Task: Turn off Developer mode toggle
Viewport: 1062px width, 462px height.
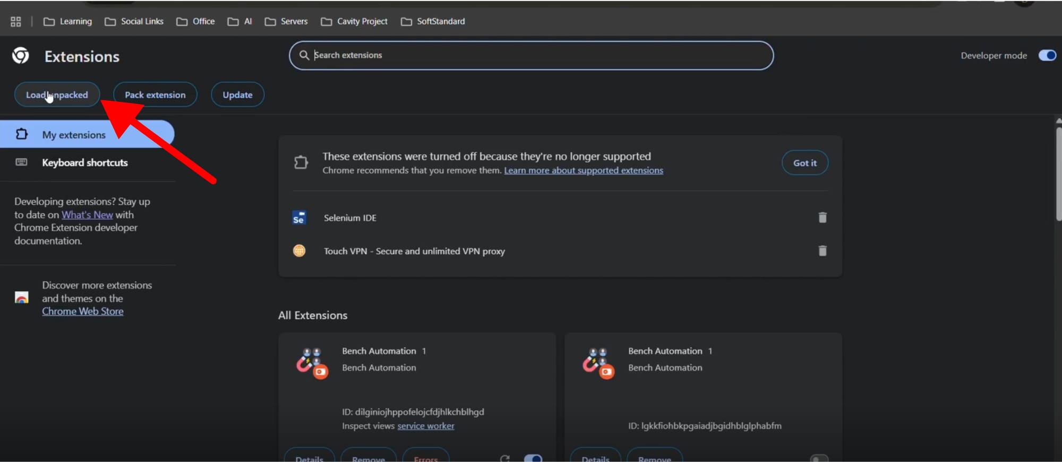Action: (1047, 55)
